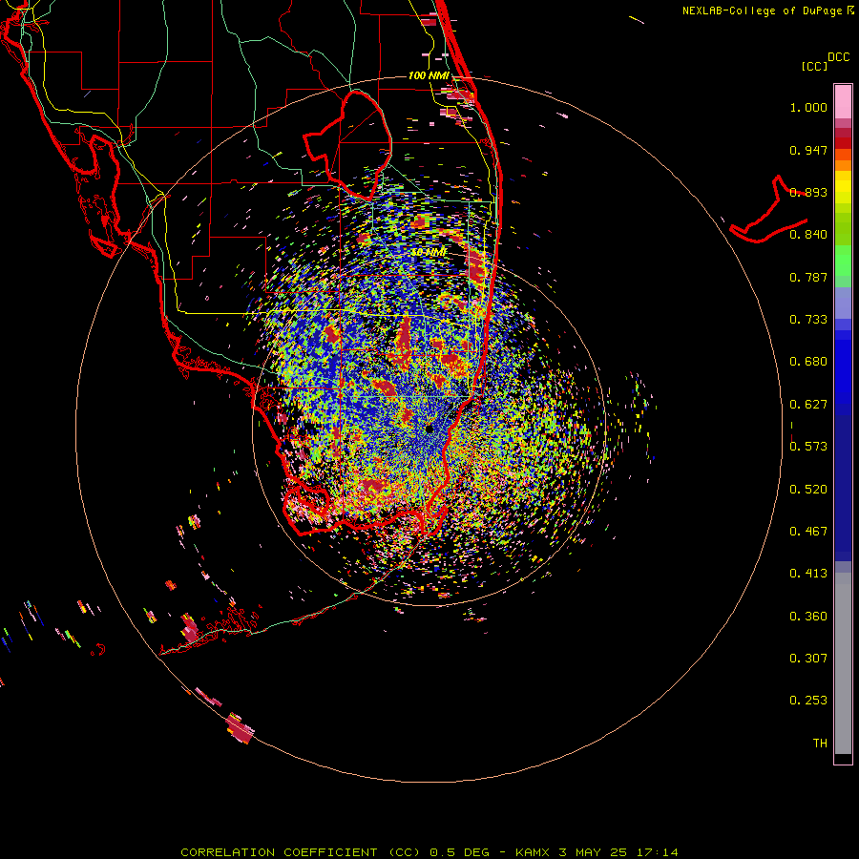Click the 0.253 scale label

(x=808, y=701)
